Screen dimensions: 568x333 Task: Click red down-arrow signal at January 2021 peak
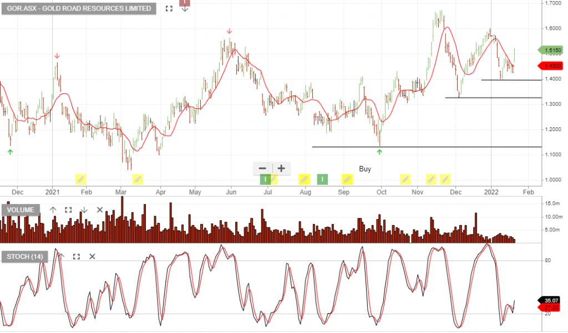57,56
